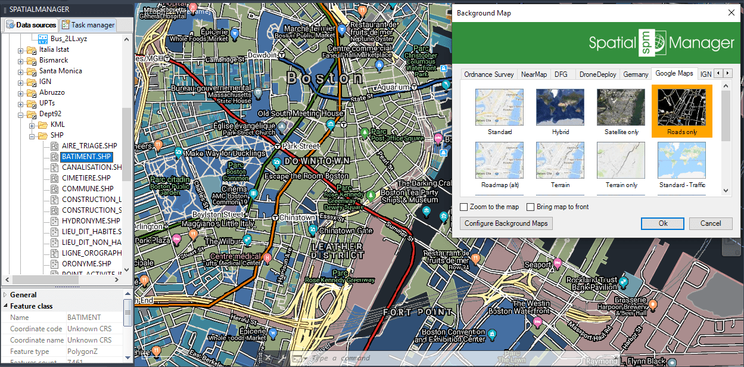Screen dimensions: 744x367
Task: Click the AIRE_TRIAGE.SHP polygon layer icon
Action: coord(54,146)
